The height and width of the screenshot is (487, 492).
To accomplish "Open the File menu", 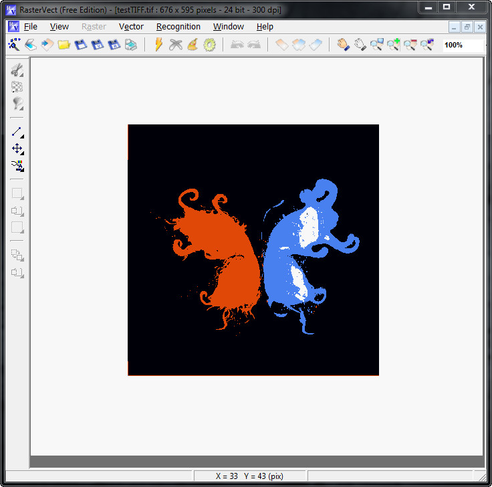I will pos(31,27).
